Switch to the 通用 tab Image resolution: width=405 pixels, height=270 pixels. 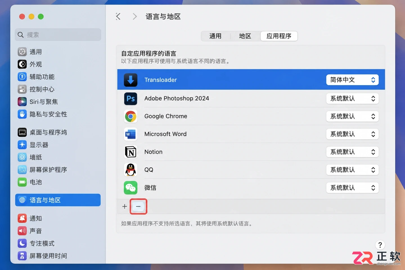[x=215, y=36]
